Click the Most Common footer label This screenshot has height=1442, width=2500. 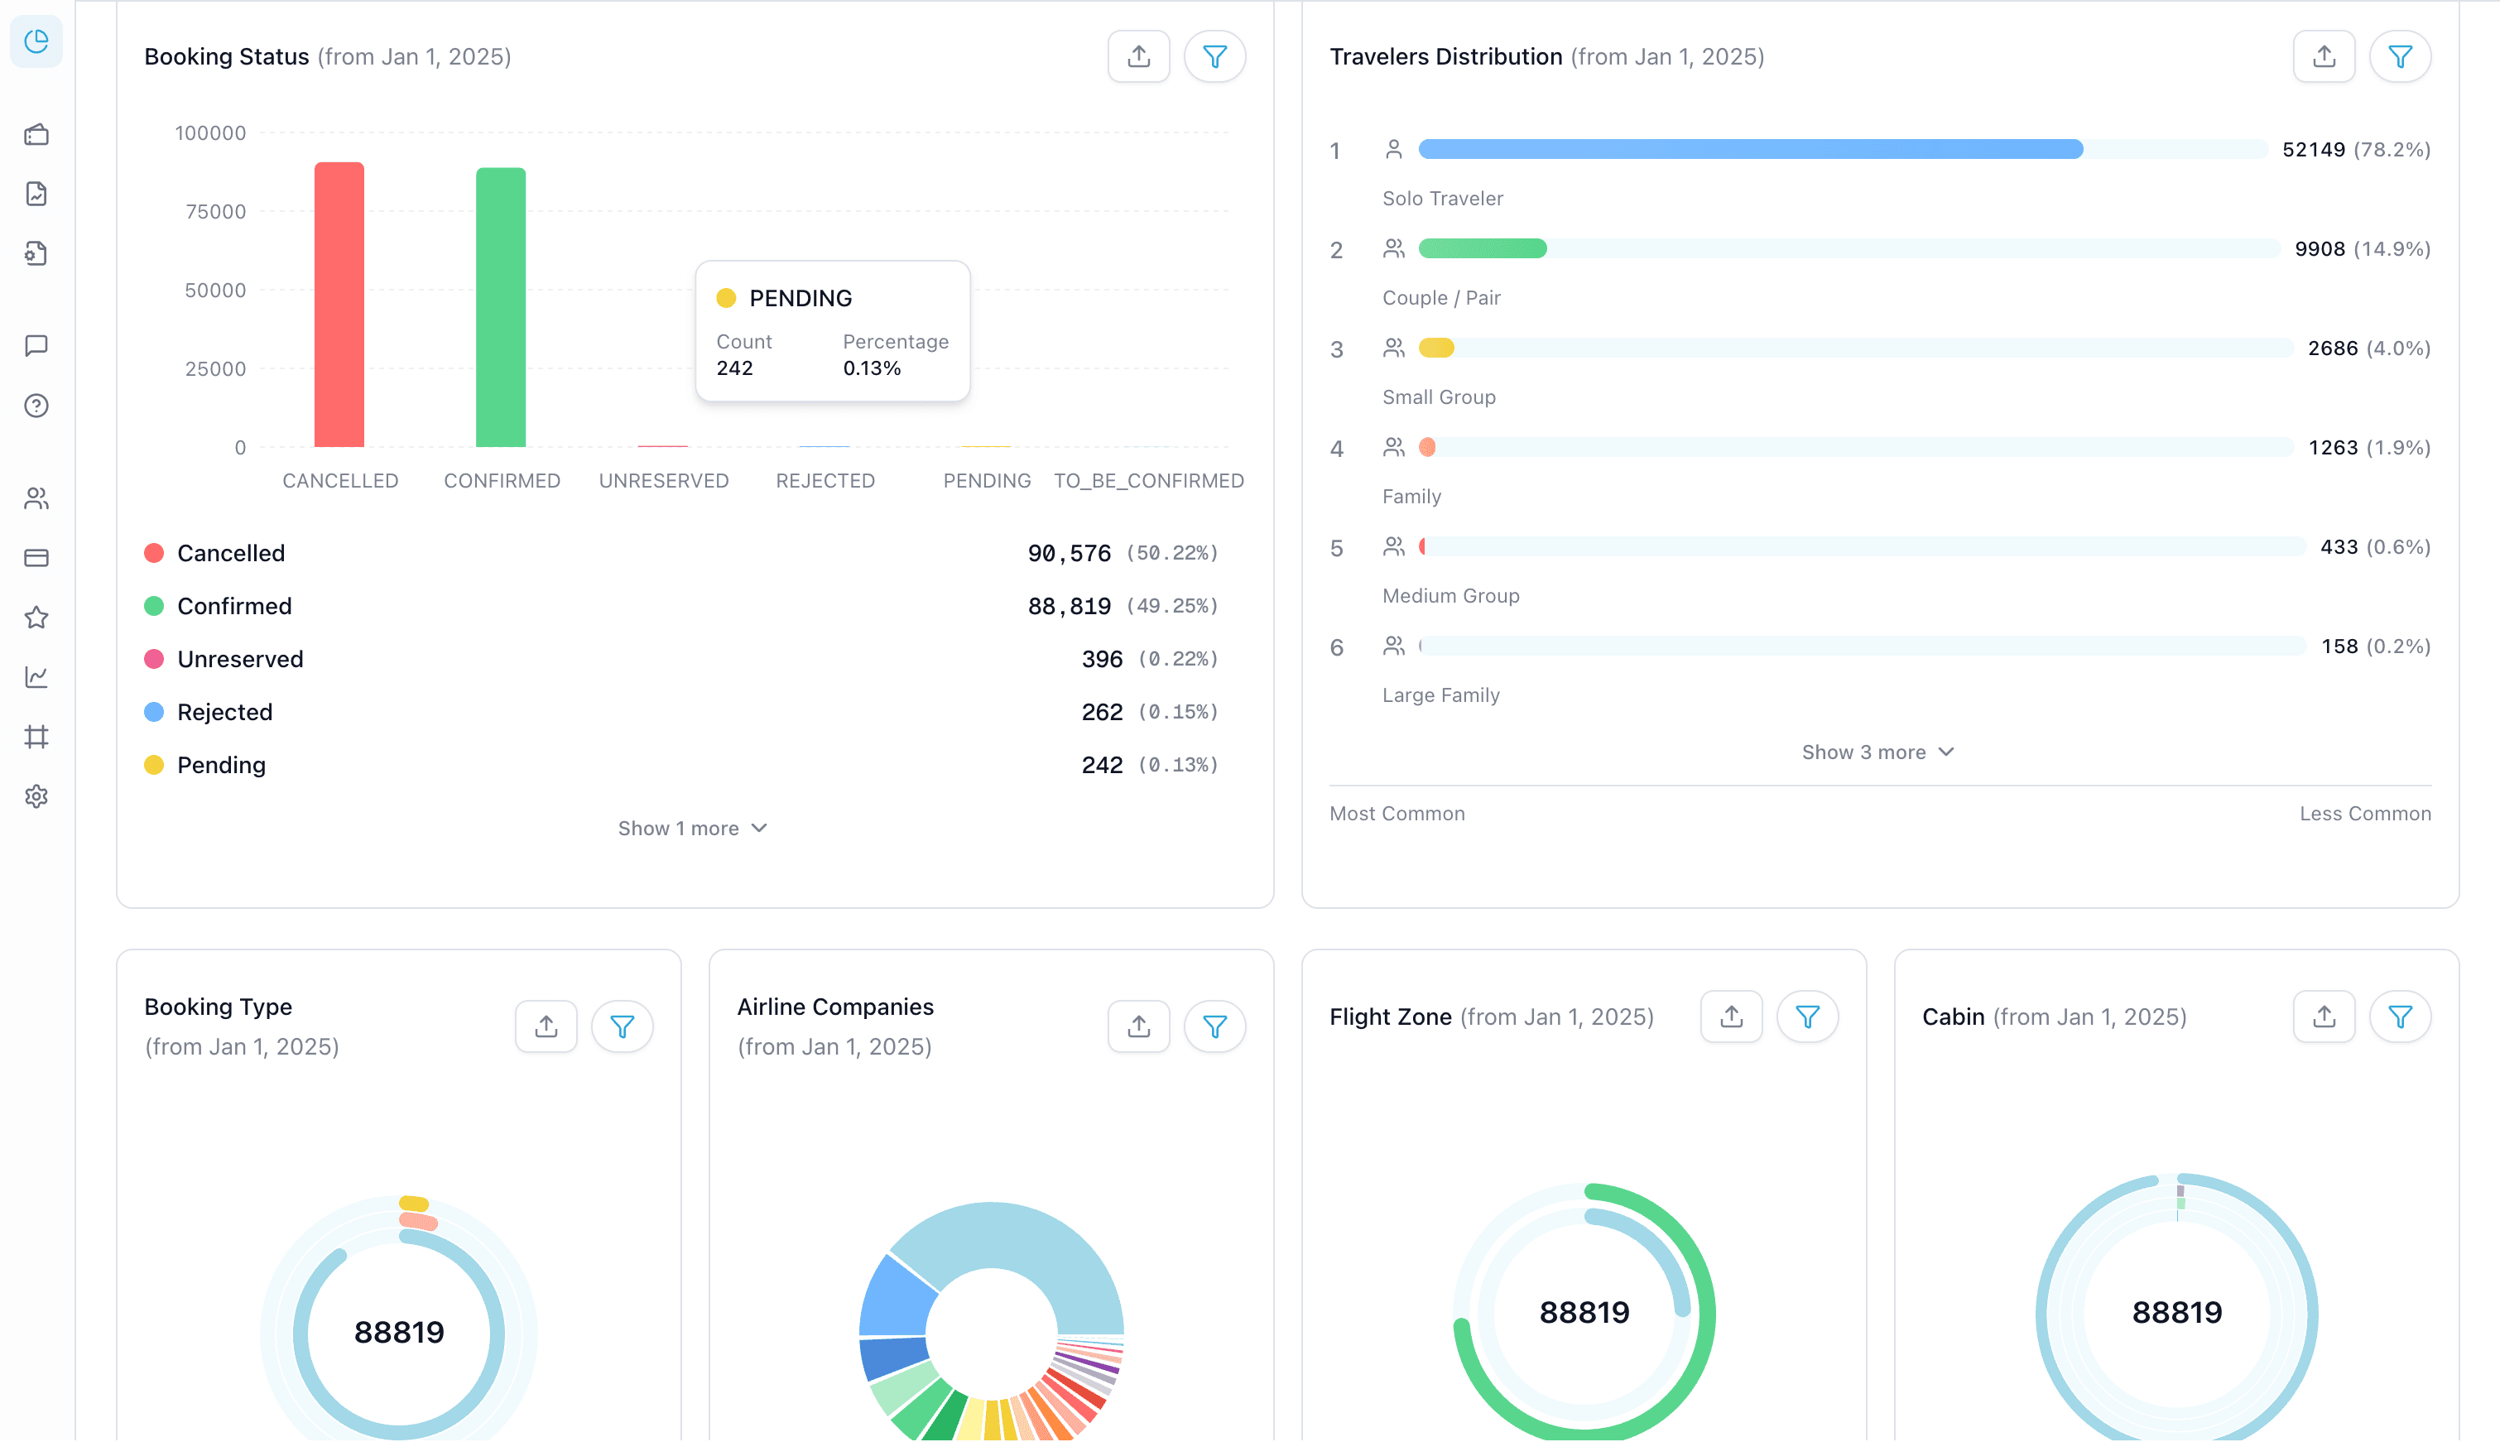(1397, 813)
